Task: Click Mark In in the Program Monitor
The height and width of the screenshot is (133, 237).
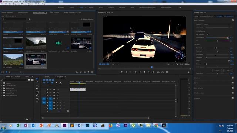Action: (x=126, y=72)
